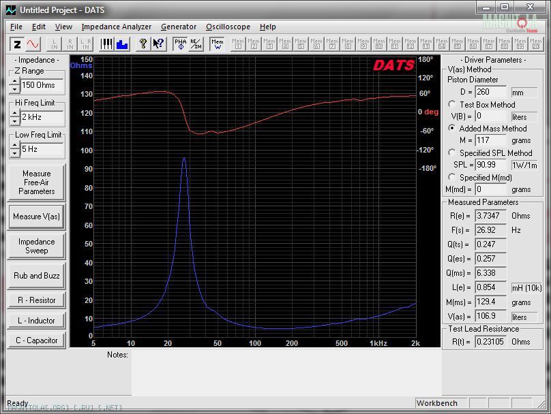This screenshot has height=414, width=551.
Task: Click the F(s) value 26.92
Action: click(x=490, y=230)
